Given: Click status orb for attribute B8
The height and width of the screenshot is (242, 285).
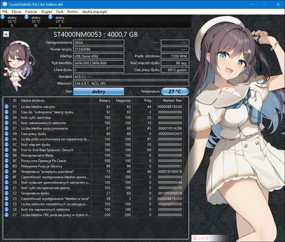Looking at the screenshot, I should [x=7, y=150].
